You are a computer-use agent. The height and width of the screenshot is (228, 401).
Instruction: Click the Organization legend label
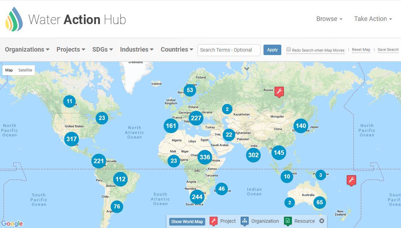tap(265, 221)
